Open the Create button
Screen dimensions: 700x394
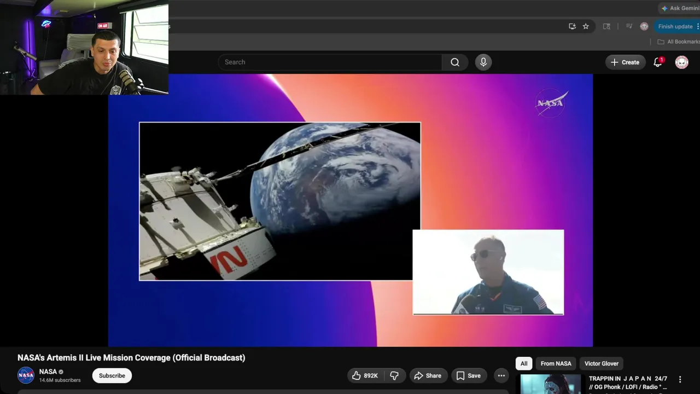(625, 62)
